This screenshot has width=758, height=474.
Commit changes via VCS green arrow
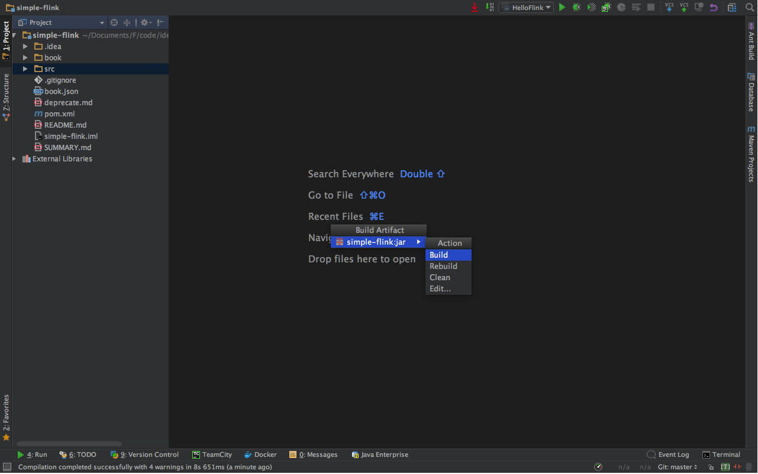coord(684,7)
